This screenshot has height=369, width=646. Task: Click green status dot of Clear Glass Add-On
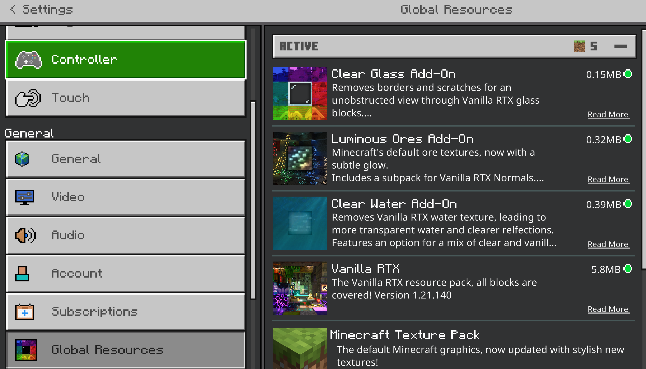click(x=628, y=74)
